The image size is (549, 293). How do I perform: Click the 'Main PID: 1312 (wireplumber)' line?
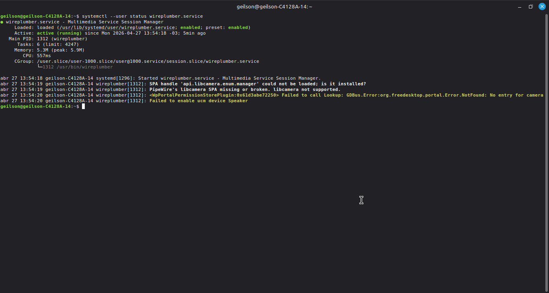pyautogui.click(x=48, y=39)
